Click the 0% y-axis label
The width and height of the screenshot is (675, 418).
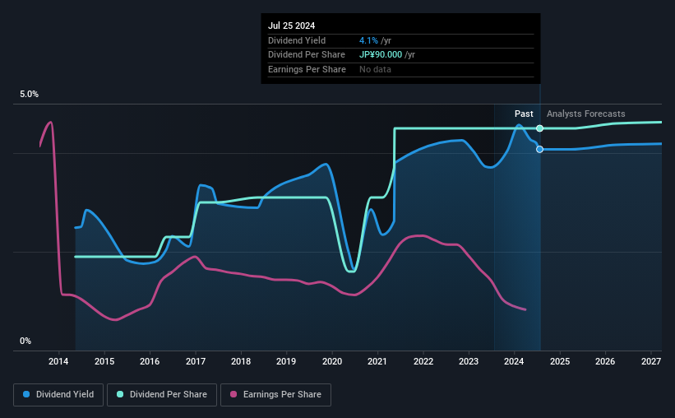pyautogui.click(x=25, y=341)
